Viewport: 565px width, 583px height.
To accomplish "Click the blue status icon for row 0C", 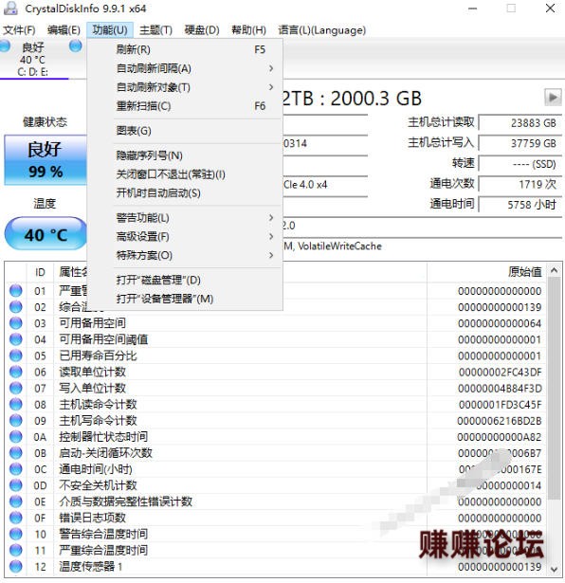I will 15,469.
